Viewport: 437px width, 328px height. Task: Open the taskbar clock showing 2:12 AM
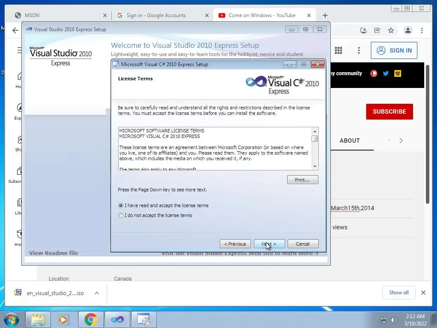[x=415, y=320]
